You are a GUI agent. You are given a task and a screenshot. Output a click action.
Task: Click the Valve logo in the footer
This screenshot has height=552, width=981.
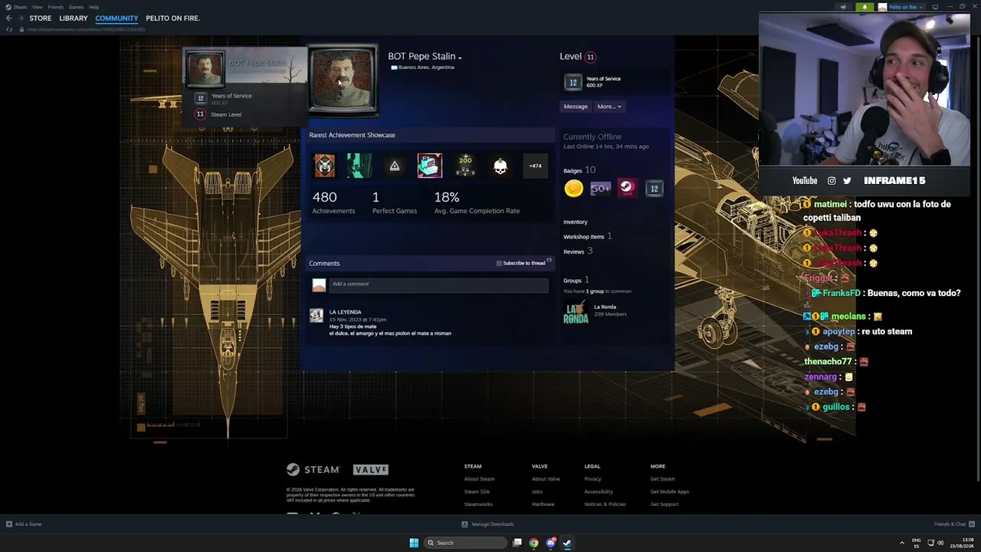371,469
